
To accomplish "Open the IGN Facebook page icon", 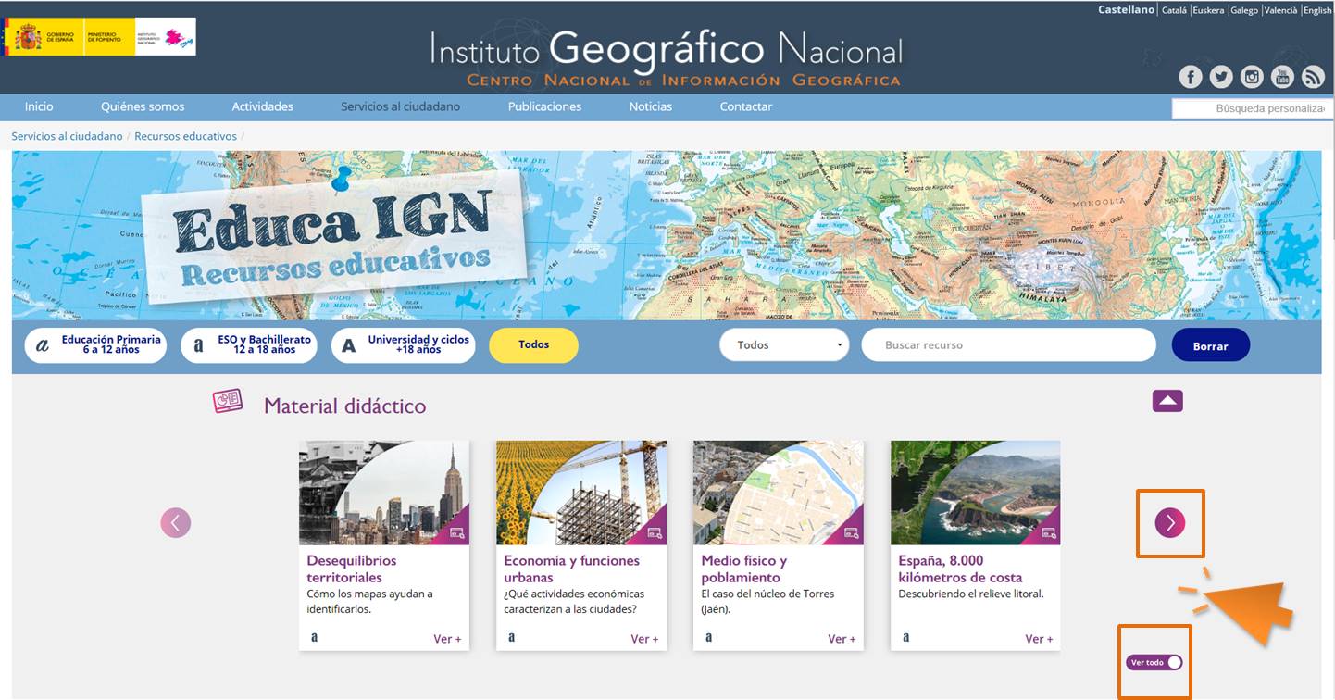I will [x=1191, y=77].
